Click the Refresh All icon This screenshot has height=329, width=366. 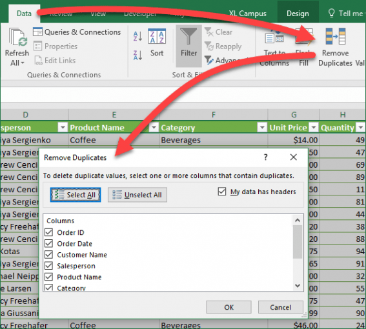17,37
